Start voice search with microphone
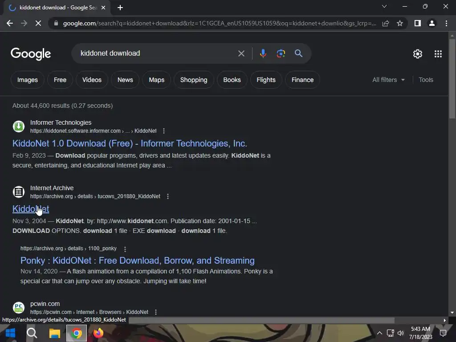Viewport: 456px width, 342px height. click(263, 53)
